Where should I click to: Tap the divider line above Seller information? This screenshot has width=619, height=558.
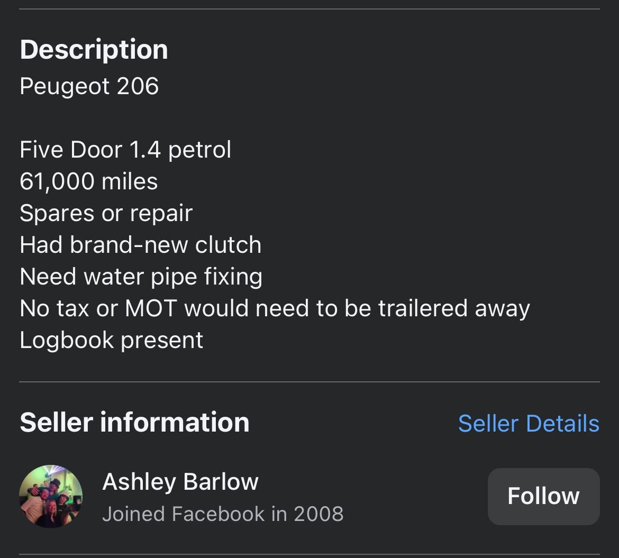pos(309,381)
